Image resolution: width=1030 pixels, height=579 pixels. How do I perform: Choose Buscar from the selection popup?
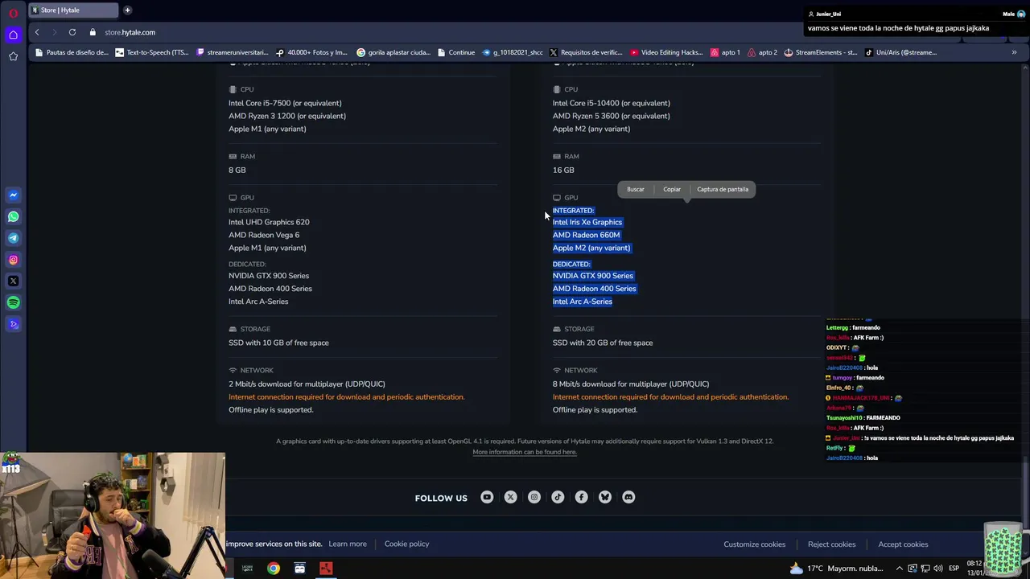(636, 189)
